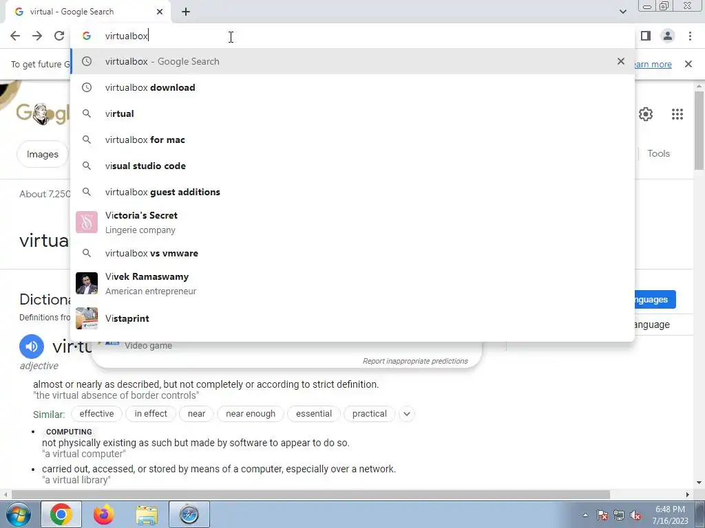The image size is (705, 528).
Task: Pick the 'virtual' search suggestion
Action: [352, 113]
